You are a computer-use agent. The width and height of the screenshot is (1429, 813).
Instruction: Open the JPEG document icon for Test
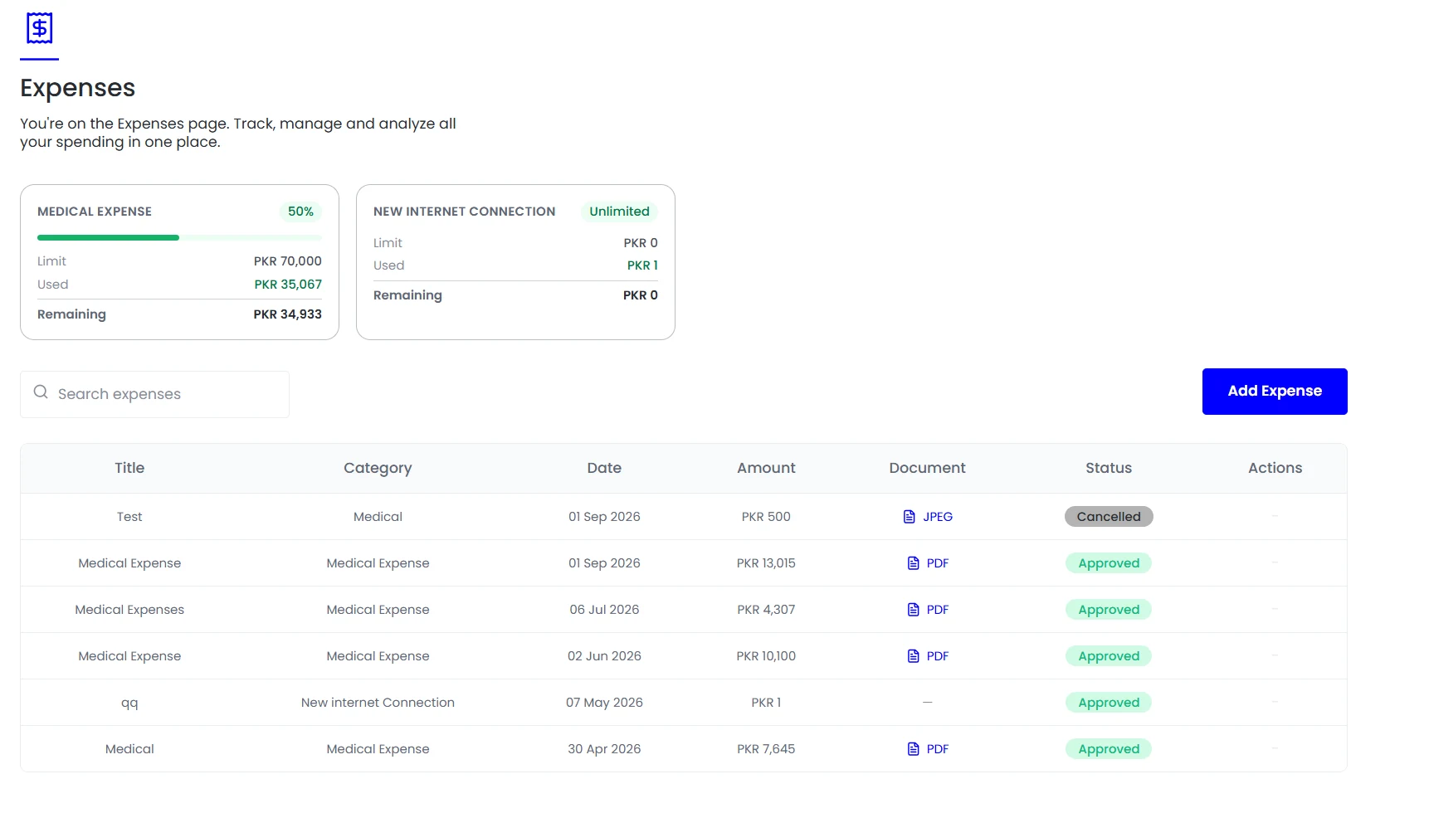[910, 517]
